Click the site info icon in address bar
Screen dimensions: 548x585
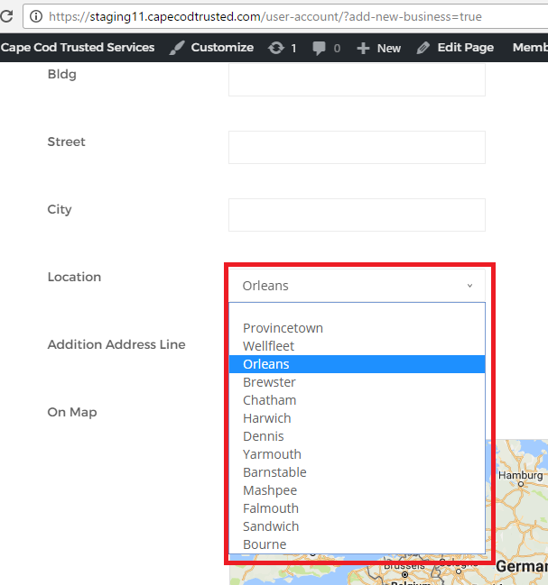[36, 16]
